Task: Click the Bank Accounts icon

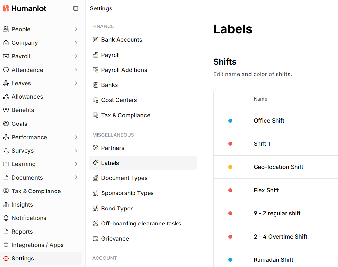Action: [96, 40]
